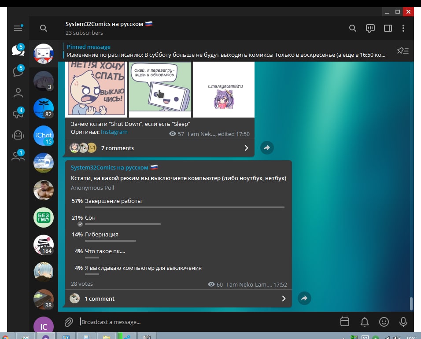
Task: Show the pinned messages list
Action: (x=403, y=51)
